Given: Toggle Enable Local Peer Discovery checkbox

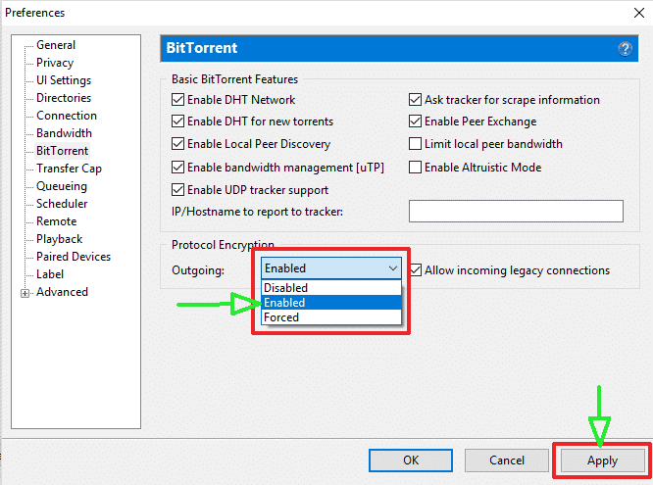Looking at the screenshot, I should (x=177, y=144).
